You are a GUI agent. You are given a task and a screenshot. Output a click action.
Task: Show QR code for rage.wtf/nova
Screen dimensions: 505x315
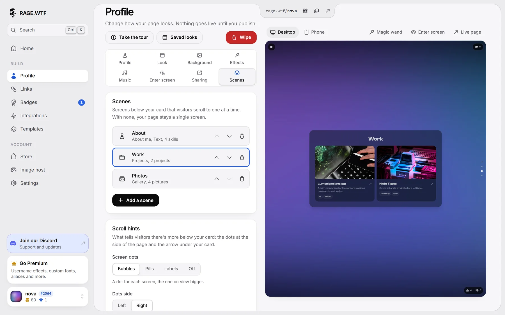pyautogui.click(x=305, y=11)
